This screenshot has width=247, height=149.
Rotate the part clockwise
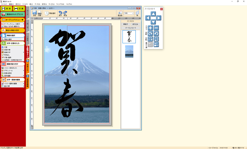150,33
